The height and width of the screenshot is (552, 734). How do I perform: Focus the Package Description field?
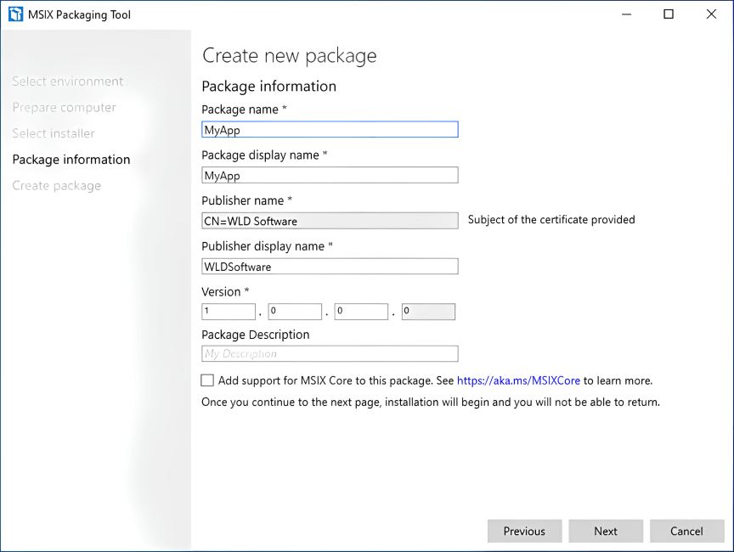point(330,353)
